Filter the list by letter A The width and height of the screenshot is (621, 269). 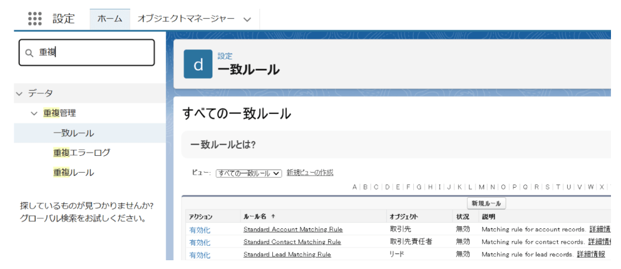click(355, 186)
